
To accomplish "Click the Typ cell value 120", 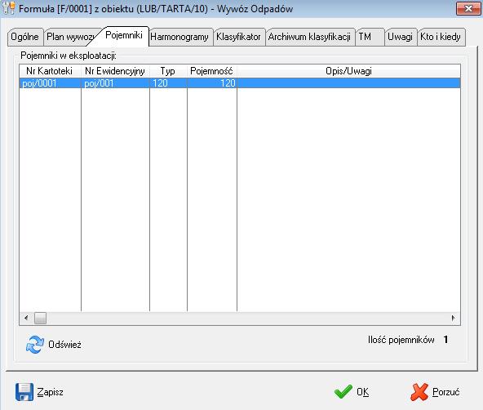I will [x=168, y=83].
